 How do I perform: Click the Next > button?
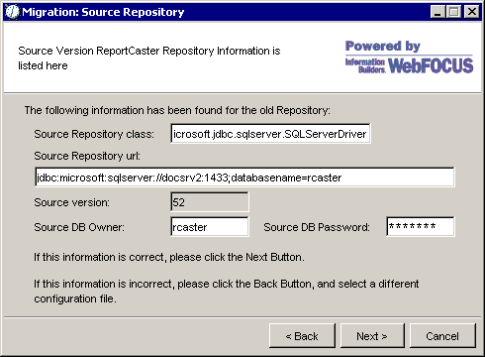click(x=372, y=336)
